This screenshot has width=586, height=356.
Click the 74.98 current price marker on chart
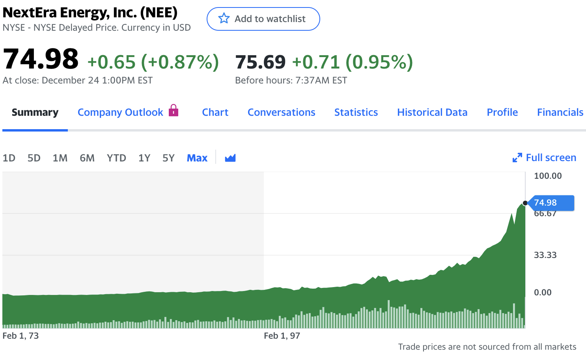551,203
